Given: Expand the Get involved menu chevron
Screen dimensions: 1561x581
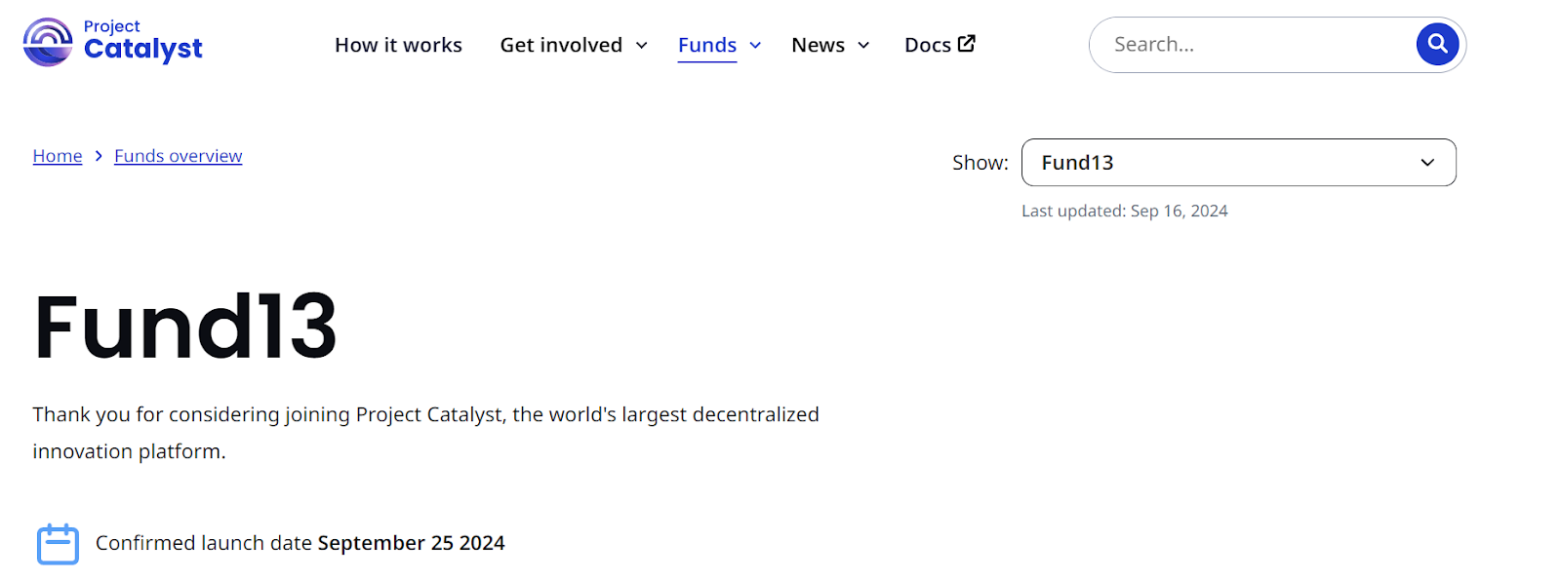Looking at the screenshot, I should 642,46.
